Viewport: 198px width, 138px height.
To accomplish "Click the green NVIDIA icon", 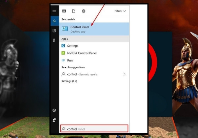I will tap(63, 53).
